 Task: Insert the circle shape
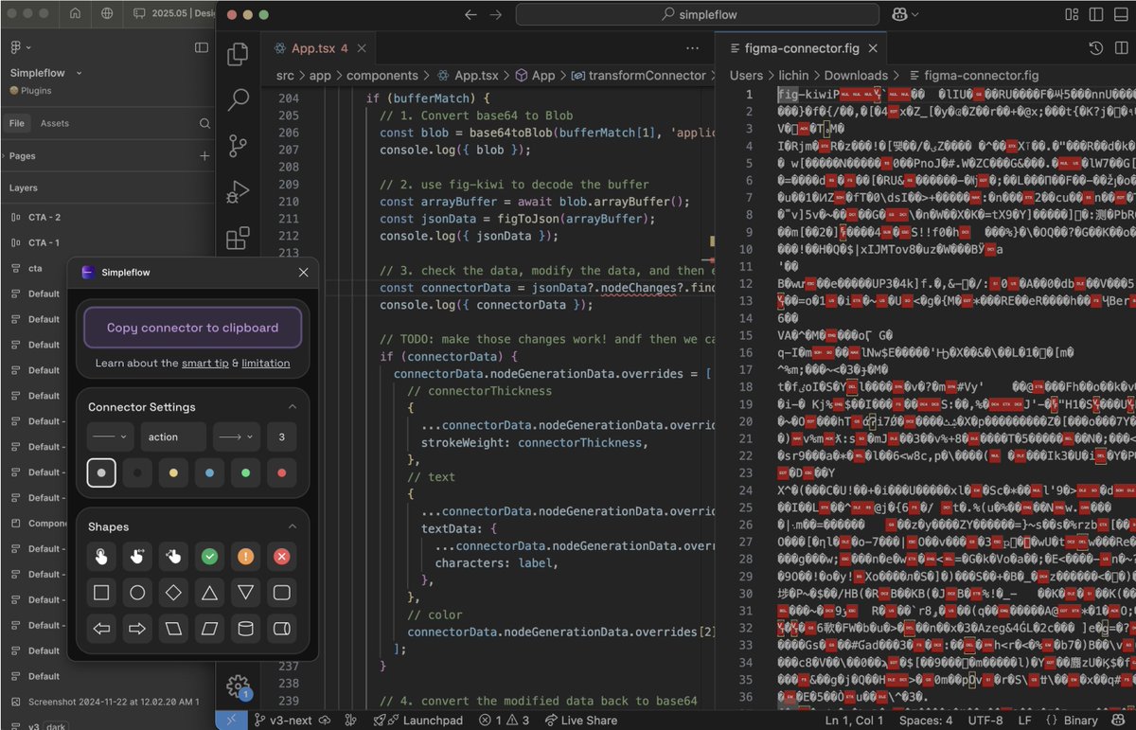click(x=137, y=593)
